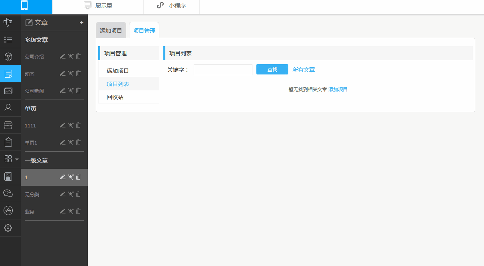Open magic wand for 无分类
The image size is (484, 266).
click(71, 194)
